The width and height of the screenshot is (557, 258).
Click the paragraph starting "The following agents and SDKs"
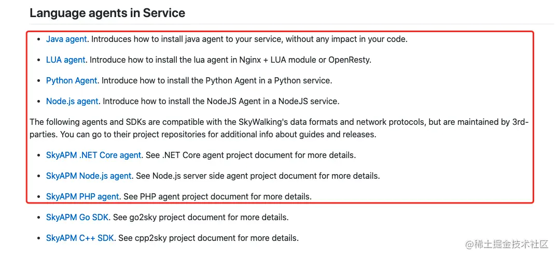pos(279,128)
